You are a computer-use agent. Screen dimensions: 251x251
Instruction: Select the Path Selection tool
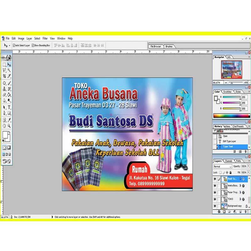4,107
